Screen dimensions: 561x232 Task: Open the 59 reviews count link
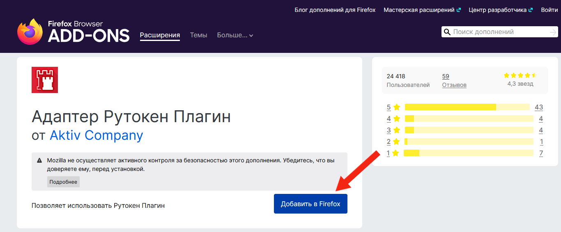pyautogui.click(x=446, y=76)
